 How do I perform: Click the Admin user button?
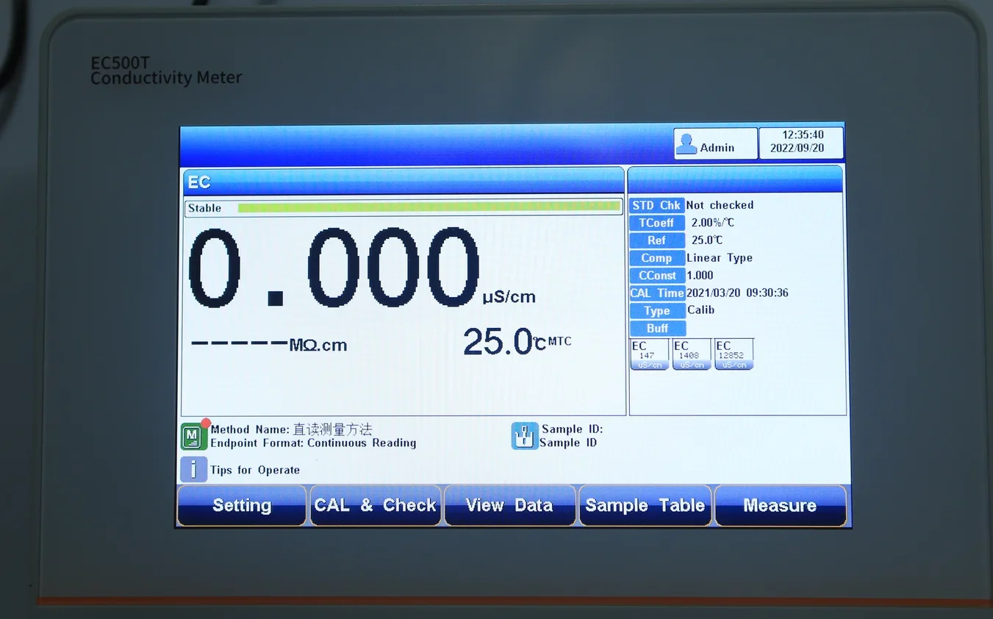[x=715, y=144]
